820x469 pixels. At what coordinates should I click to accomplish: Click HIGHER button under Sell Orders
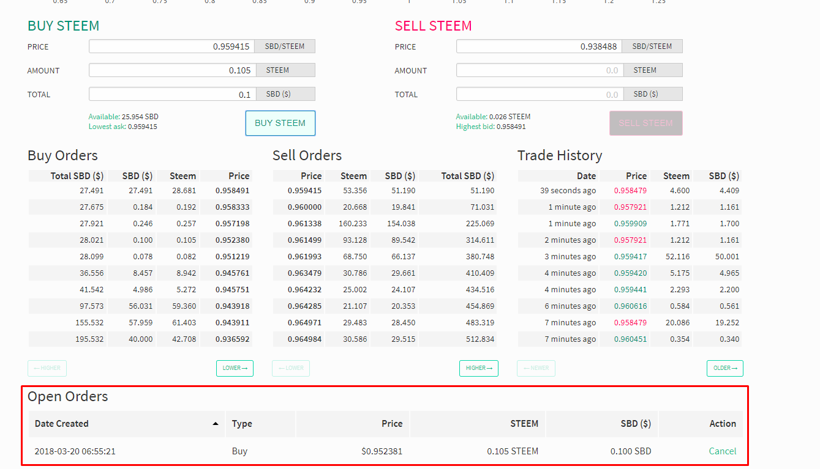pyautogui.click(x=479, y=368)
